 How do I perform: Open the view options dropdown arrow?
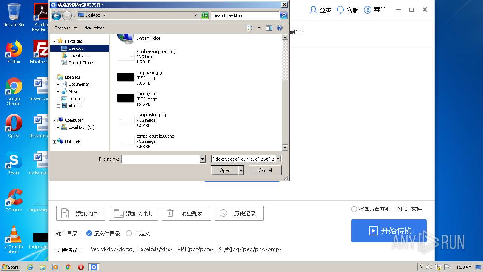[x=259, y=28]
